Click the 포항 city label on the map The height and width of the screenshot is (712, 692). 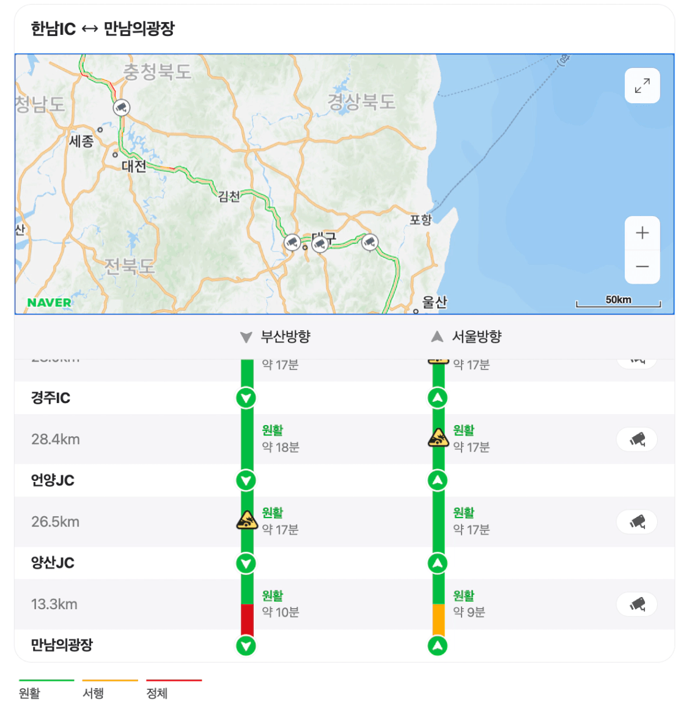[x=421, y=220]
